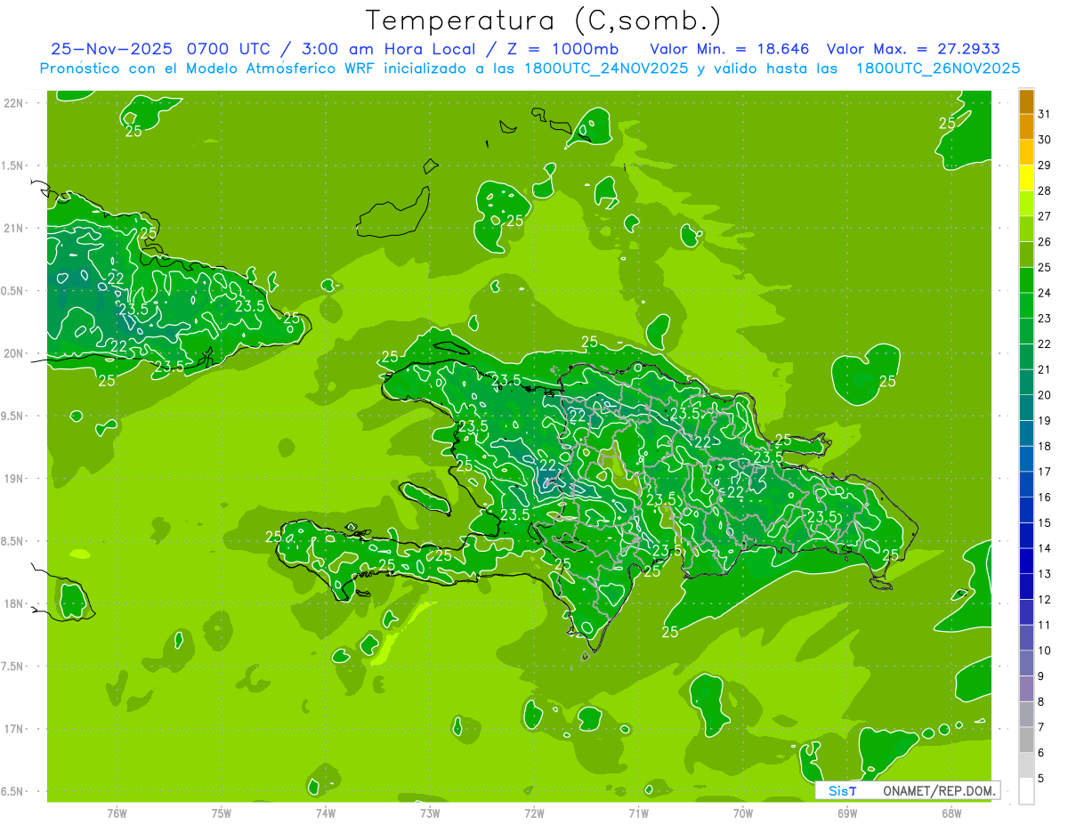Click the color scale label "24"
Viewport: 1068px width, 825px height.
1045,293
